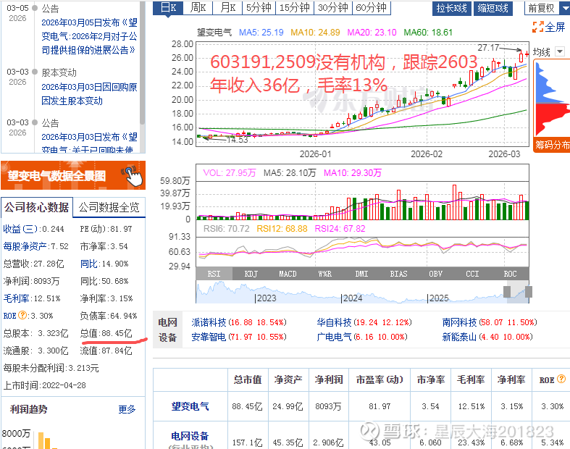The image size is (570, 449).
Task: Click the ROE help question-mark icon in core data
Action: tap(22, 315)
